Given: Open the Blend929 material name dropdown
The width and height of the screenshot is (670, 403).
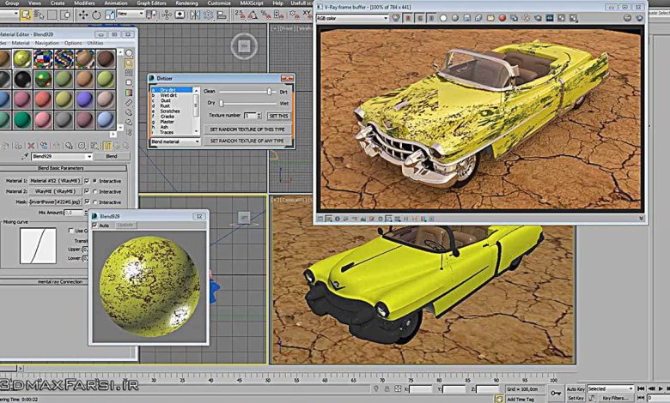Looking at the screenshot, I should tap(89, 157).
